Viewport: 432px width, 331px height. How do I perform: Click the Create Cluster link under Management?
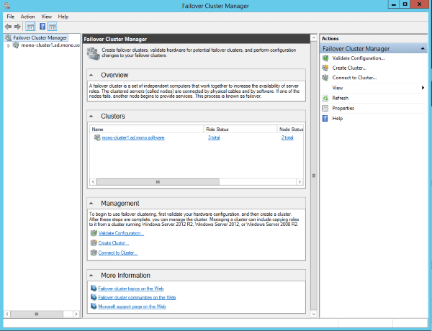(x=114, y=243)
